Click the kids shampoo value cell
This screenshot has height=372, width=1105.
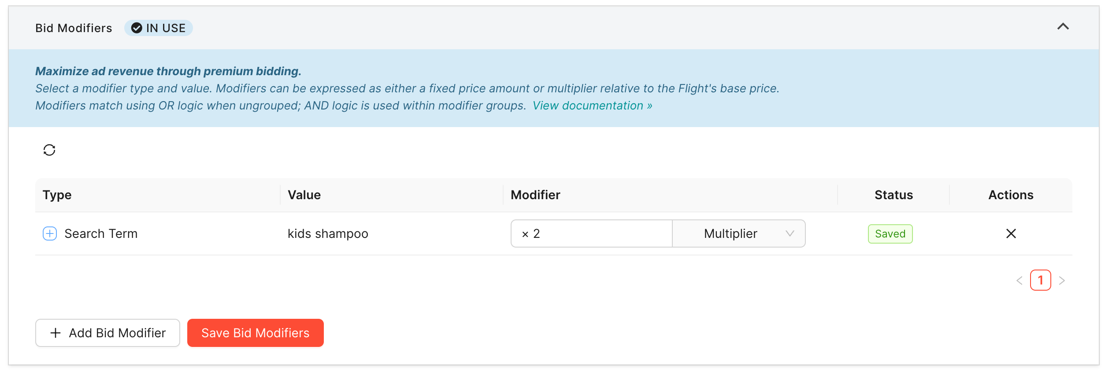(328, 233)
